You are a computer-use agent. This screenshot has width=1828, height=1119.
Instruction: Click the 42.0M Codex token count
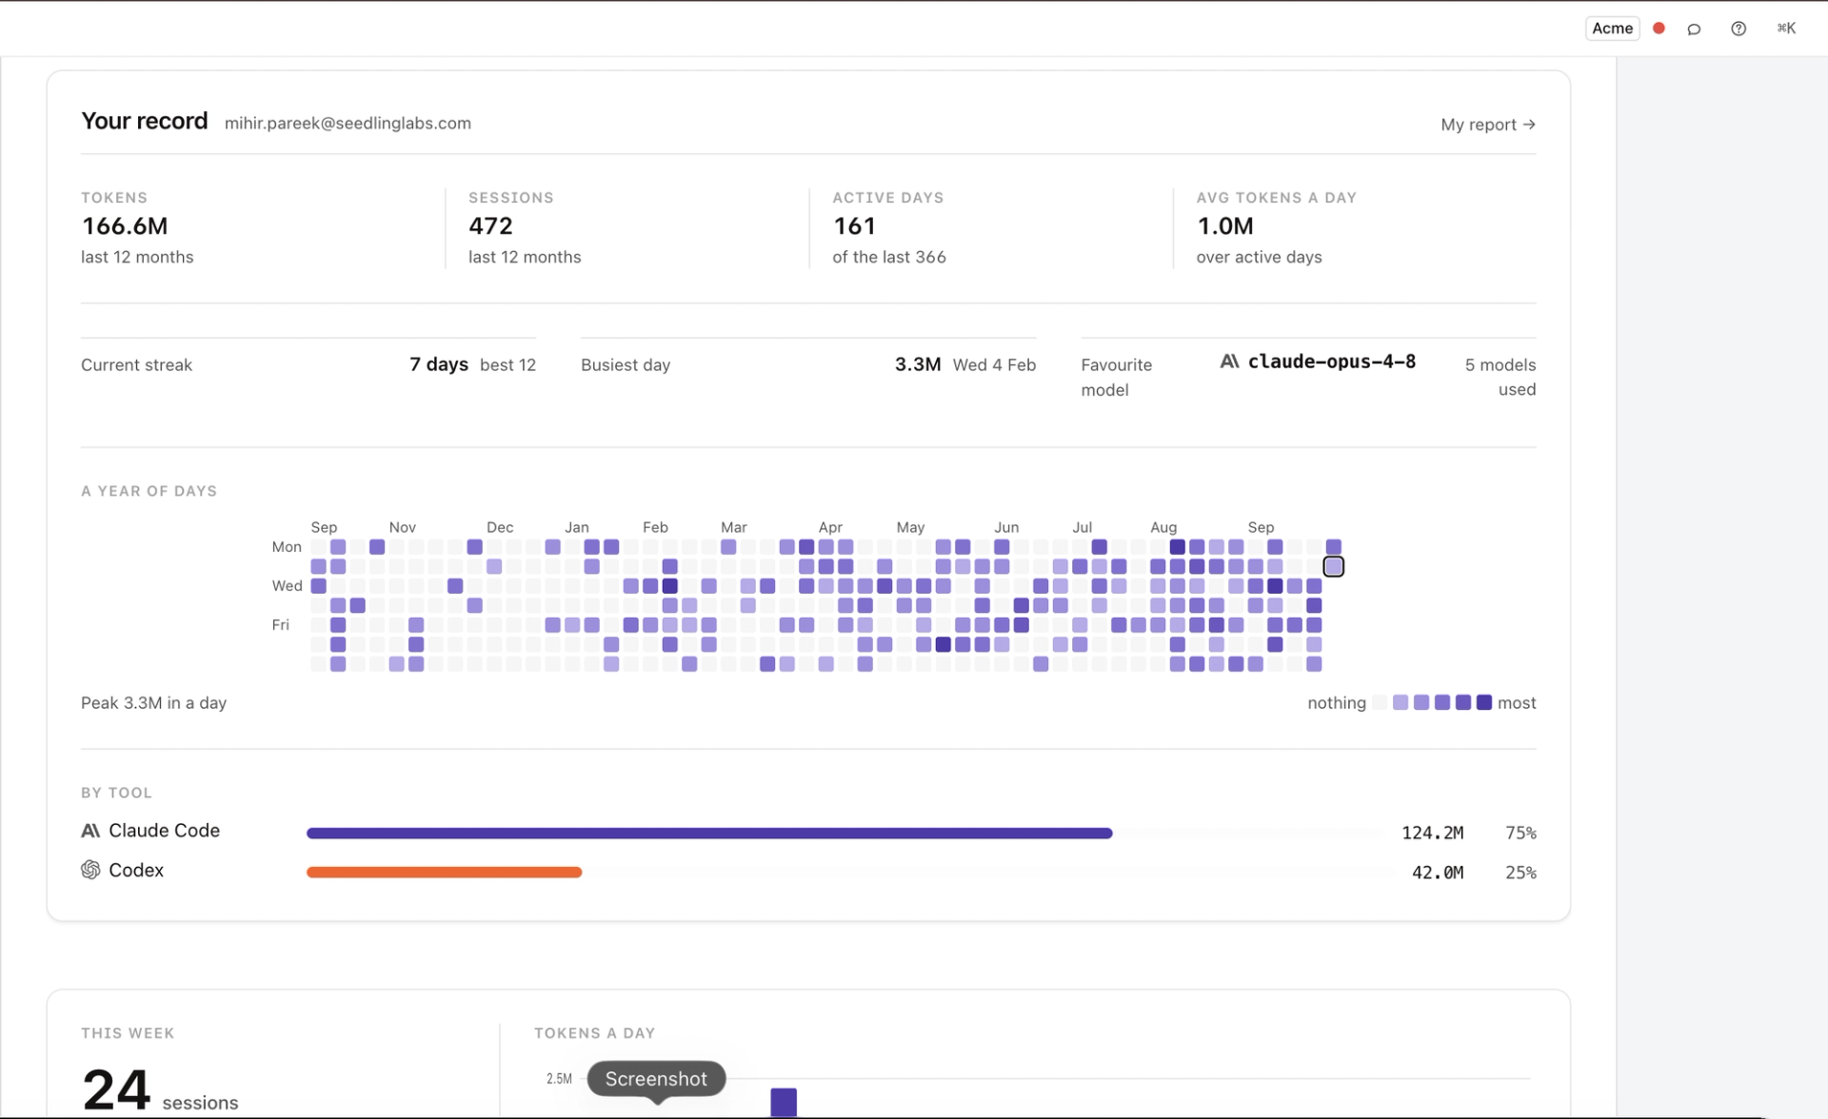pyautogui.click(x=1438, y=873)
